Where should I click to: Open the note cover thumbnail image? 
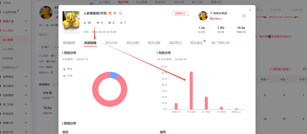[71, 22]
